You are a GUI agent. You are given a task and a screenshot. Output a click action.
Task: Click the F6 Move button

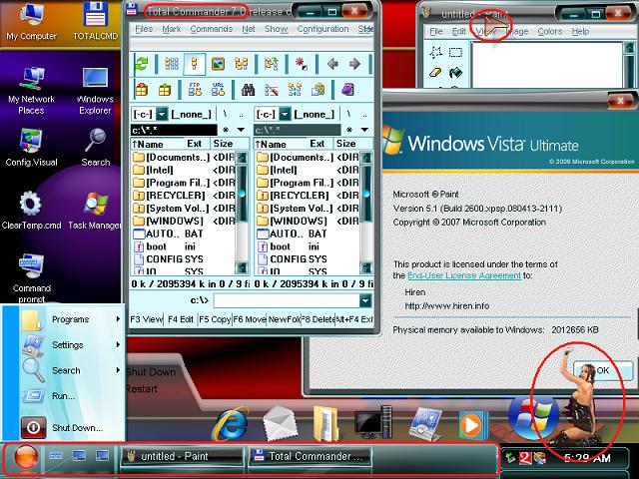pyautogui.click(x=250, y=319)
